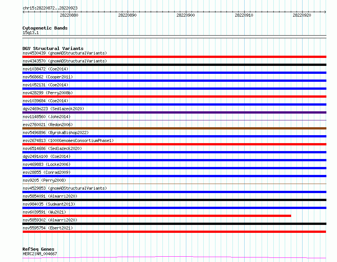337x262 pixels.
Task: Open variant nsv568662 (Cooper2011)
Action: 48,77
